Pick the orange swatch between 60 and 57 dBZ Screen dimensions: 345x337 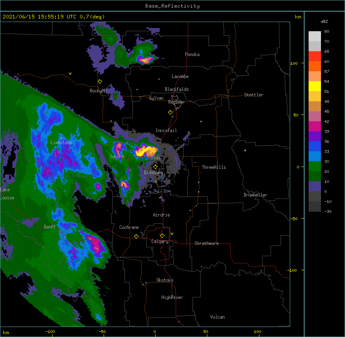tap(315, 66)
